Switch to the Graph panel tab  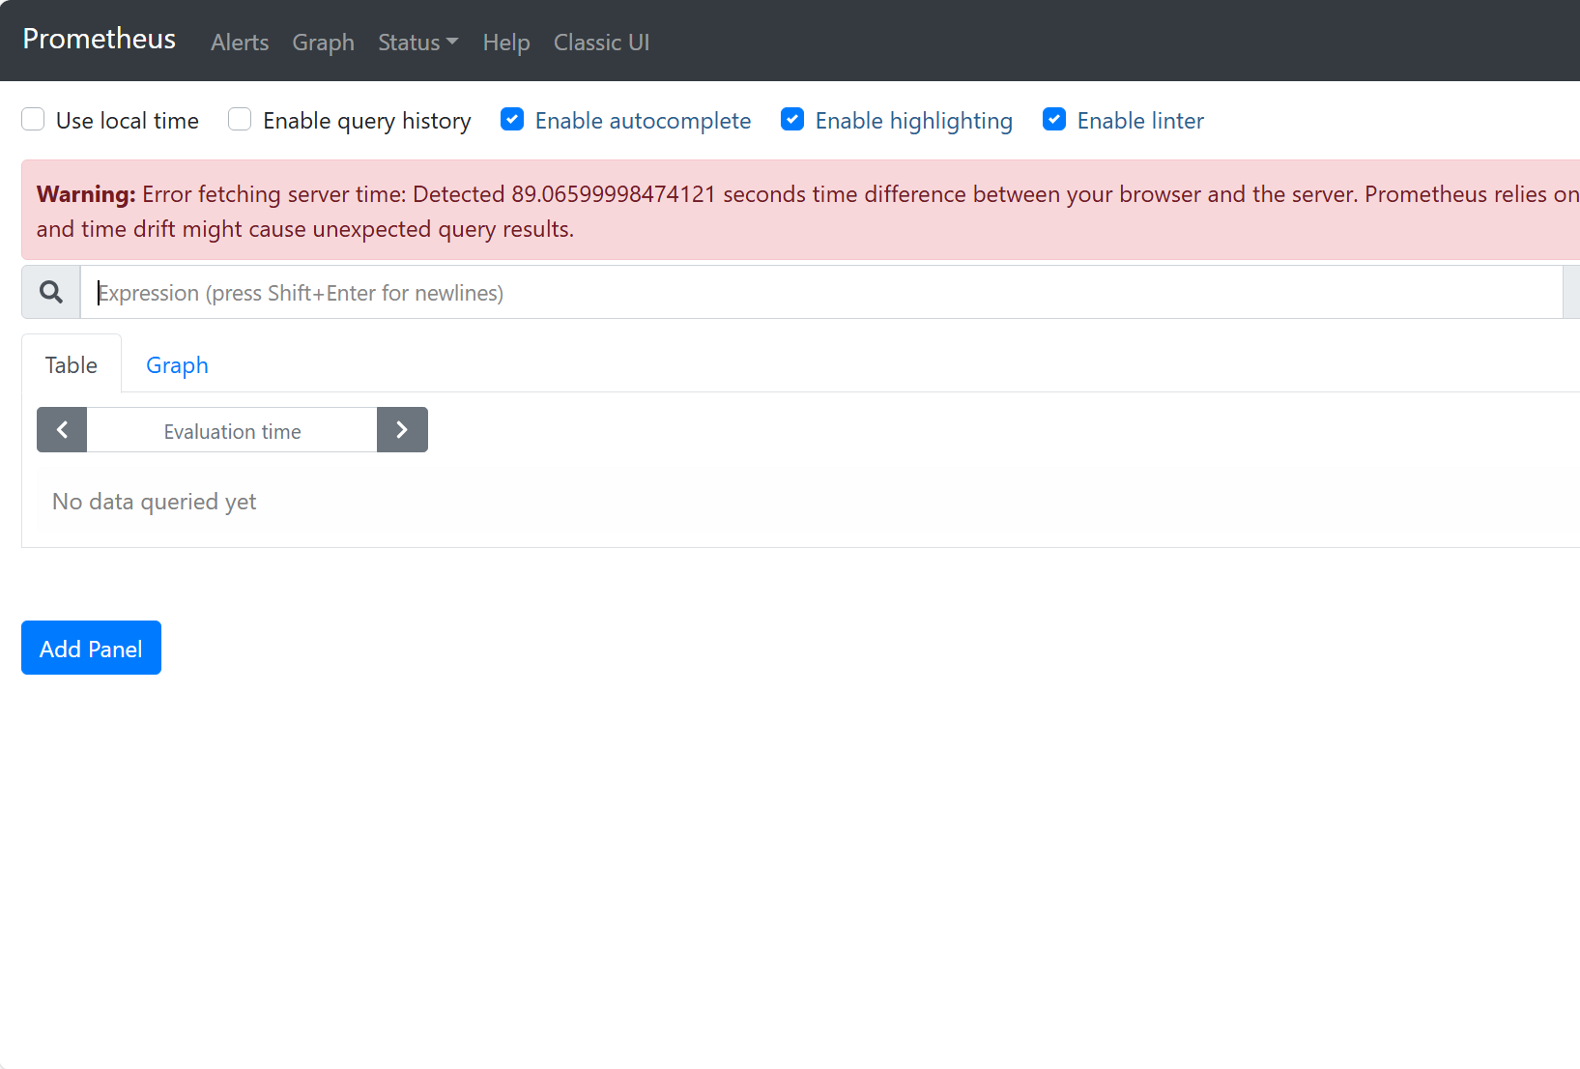click(177, 364)
